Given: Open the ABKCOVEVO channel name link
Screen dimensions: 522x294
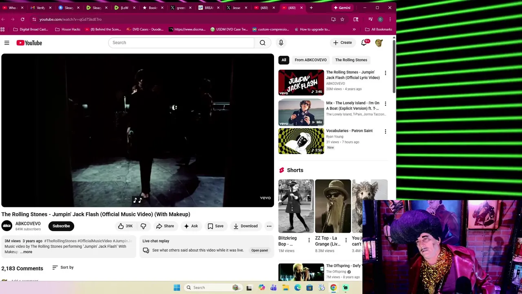Looking at the screenshot, I should click(28, 224).
